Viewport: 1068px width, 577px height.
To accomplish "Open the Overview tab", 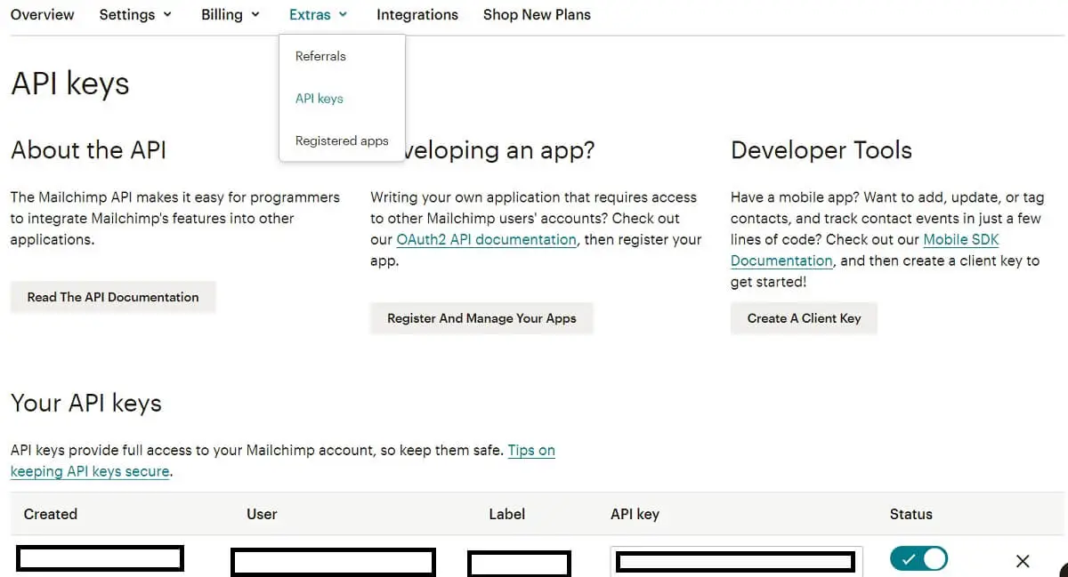I will (43, 14).
